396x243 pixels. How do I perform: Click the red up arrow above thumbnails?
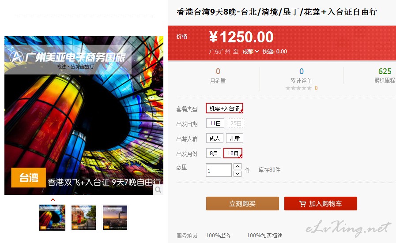53,200
